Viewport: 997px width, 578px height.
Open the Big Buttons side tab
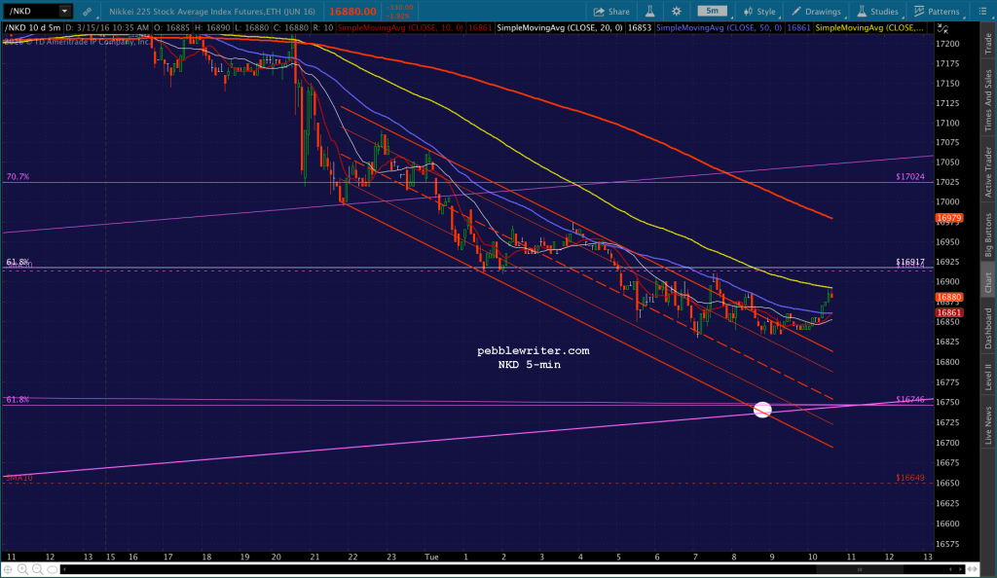click(988, 235)
